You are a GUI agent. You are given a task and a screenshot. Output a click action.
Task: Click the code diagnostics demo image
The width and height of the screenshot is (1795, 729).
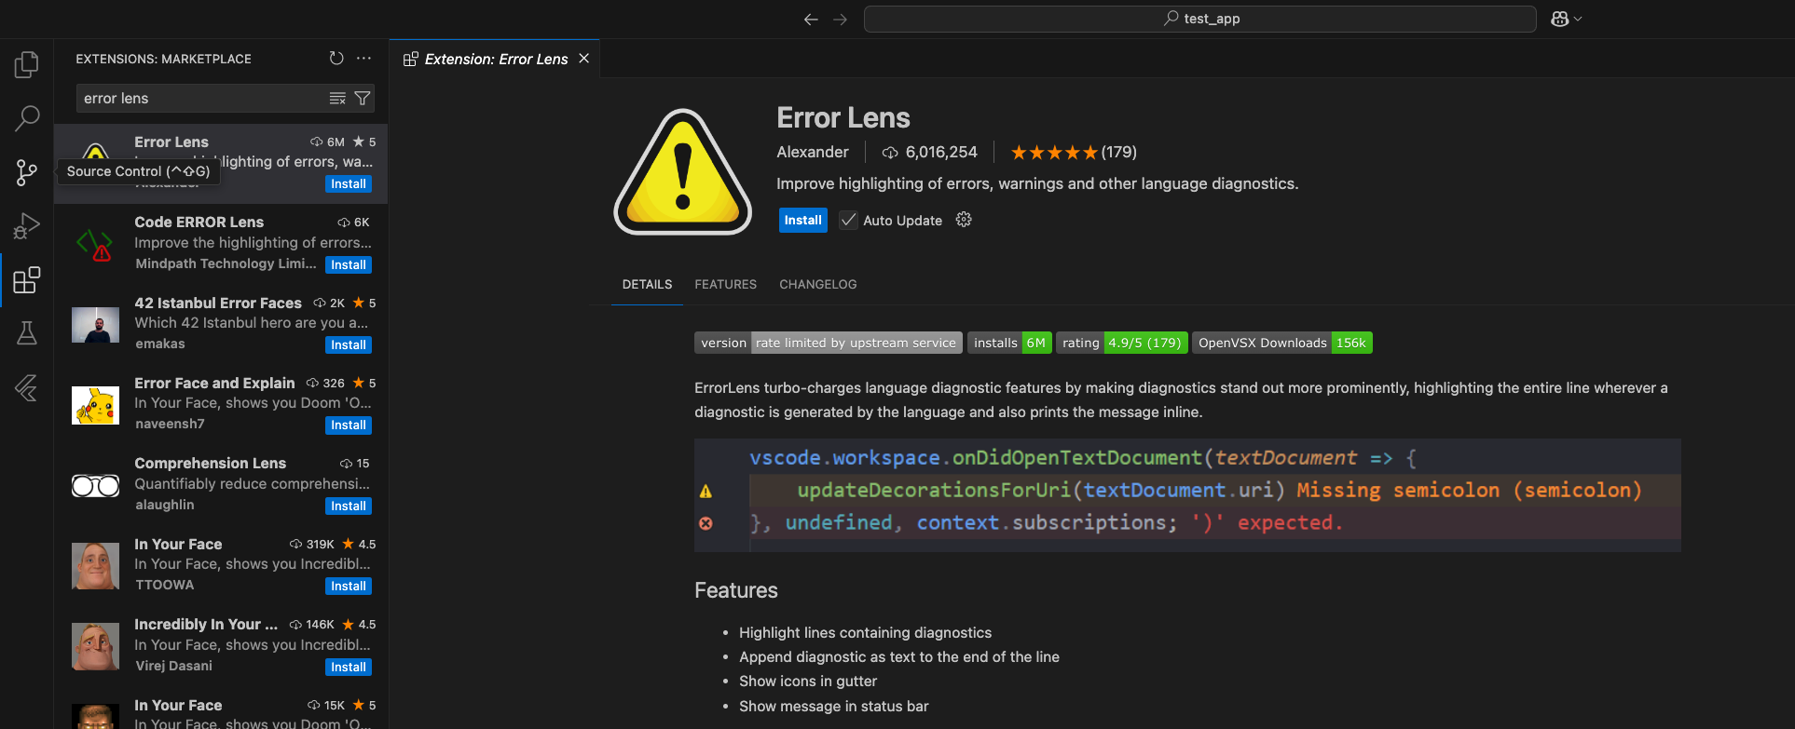coord(1187,495)
